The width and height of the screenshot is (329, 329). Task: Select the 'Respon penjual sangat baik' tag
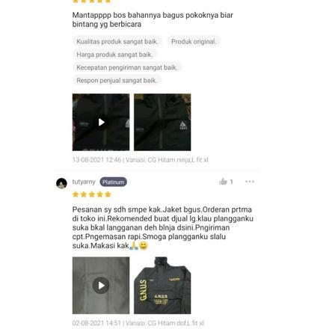point(117,80)
